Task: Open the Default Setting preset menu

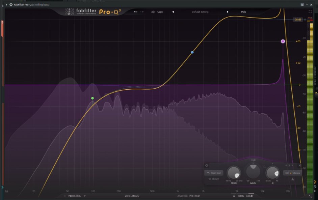Action: tap(200, 12)
